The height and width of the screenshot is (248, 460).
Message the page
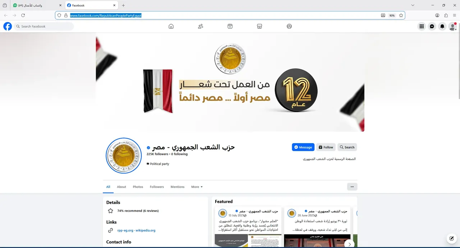pos(303,147)
